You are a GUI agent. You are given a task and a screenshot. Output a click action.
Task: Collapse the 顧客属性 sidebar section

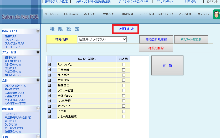(x=38, y=108)
